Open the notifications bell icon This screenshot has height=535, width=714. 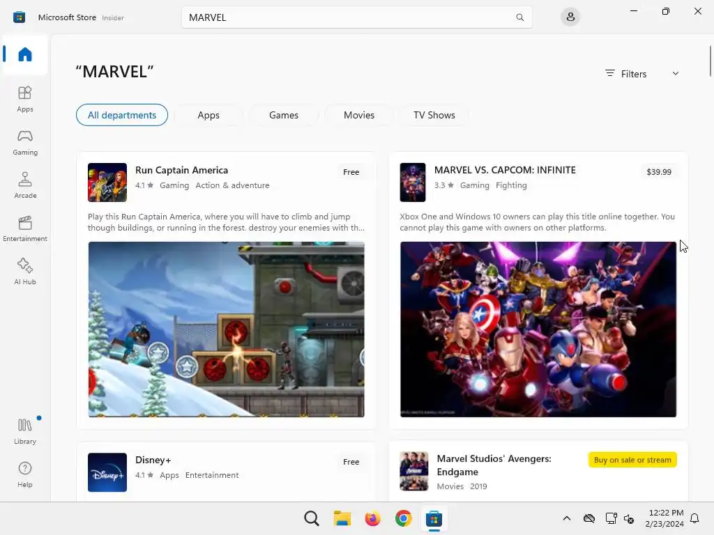point(694,518)
